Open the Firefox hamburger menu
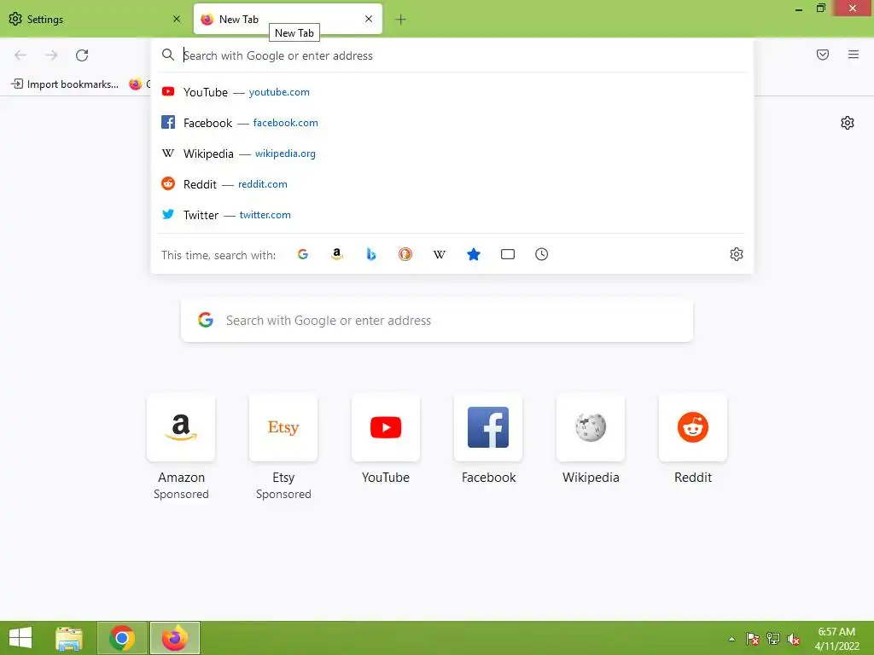This screenshot has width=874, height=655. click(853, 55)
